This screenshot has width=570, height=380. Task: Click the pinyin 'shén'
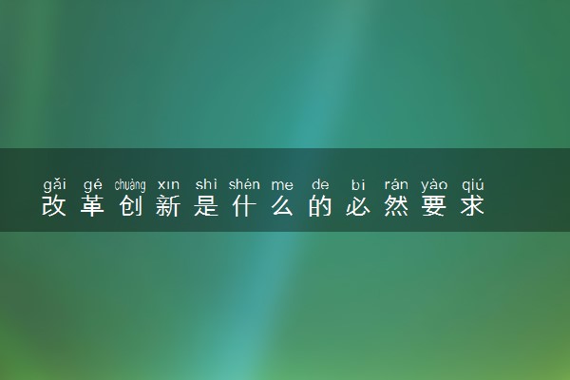tap(244, 184)
